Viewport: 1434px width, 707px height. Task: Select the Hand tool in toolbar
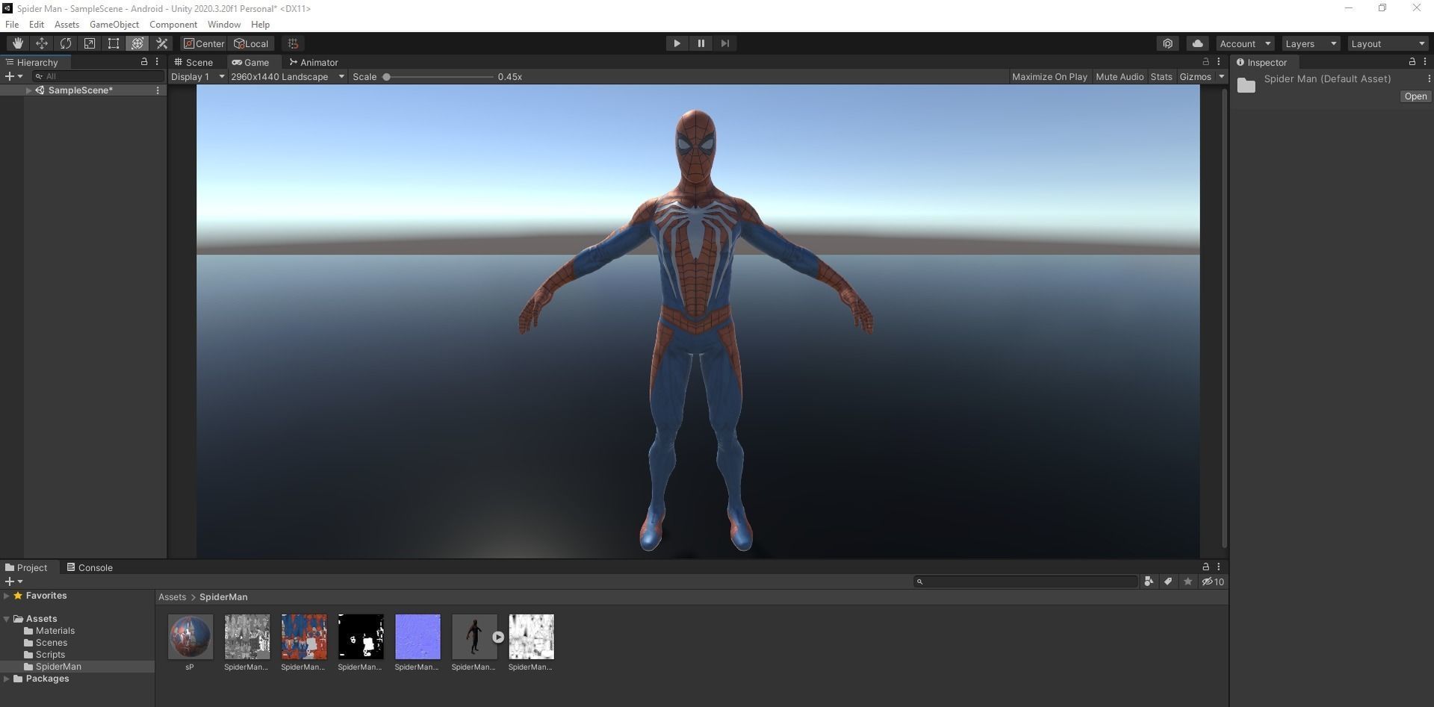point(18,43)
